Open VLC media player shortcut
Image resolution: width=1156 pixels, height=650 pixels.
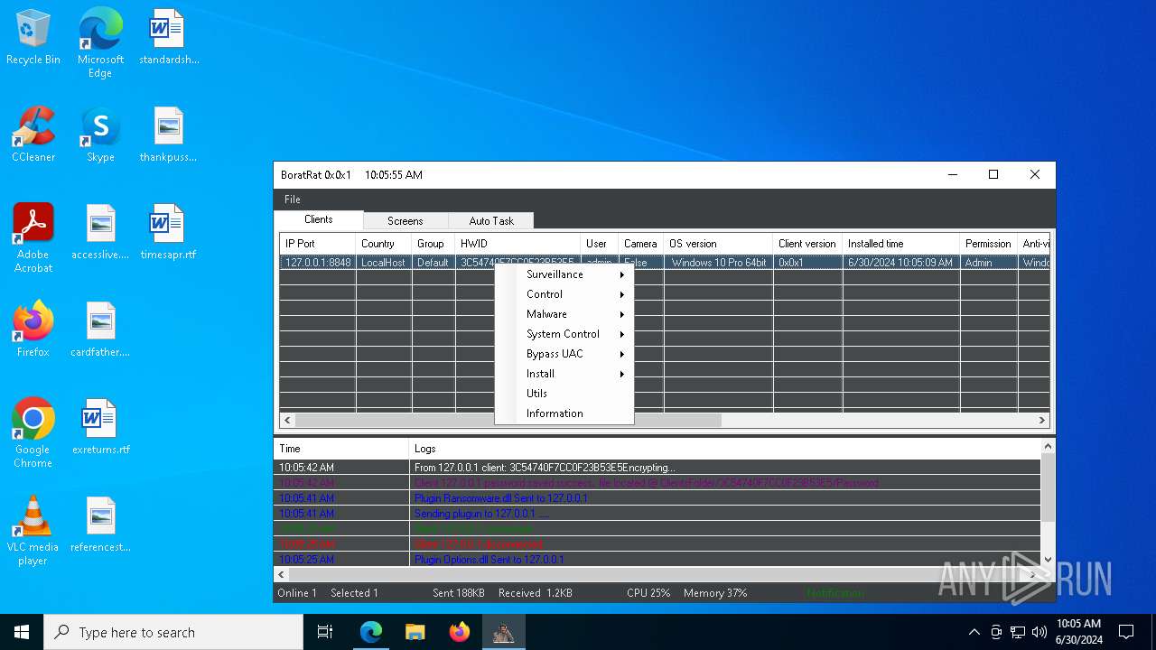33,531
